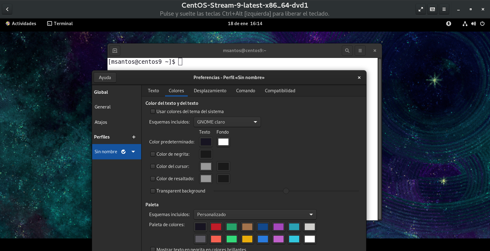Open the volume icon in system tray
The image size is (490, 251).
tap(473, 24)
